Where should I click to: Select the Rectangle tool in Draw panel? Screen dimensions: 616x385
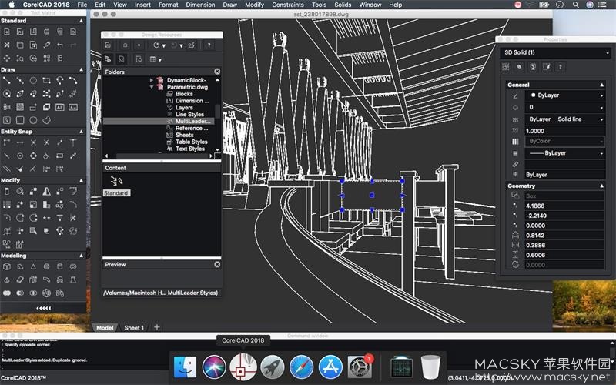coord(46,81)
